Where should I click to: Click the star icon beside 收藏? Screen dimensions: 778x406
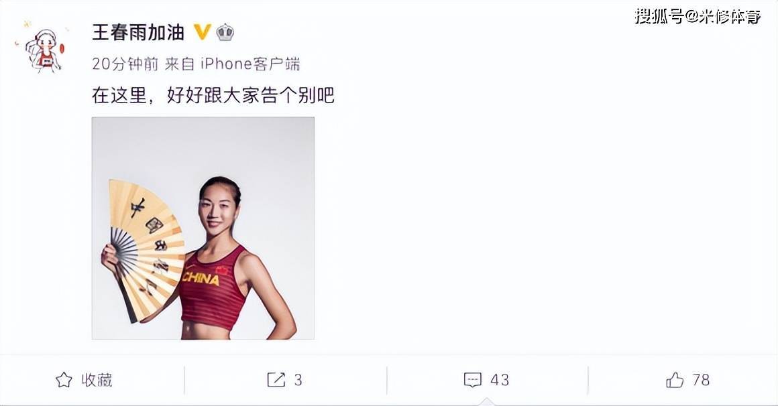[64, 380]
